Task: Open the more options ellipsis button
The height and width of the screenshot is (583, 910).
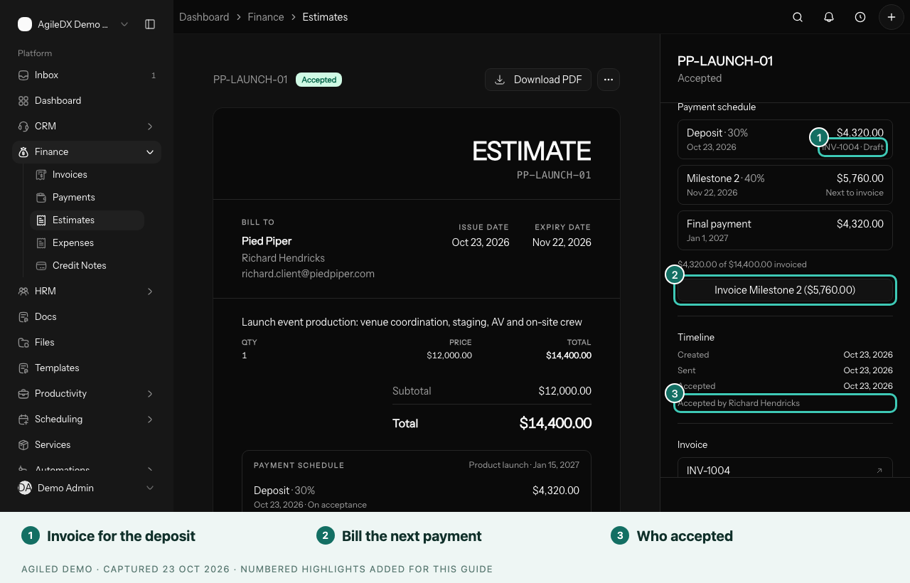Action: click(609, 80)
